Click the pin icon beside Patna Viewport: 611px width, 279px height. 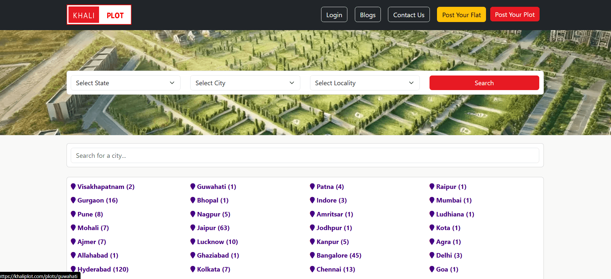pyautogui.click(x=312, y=186)
